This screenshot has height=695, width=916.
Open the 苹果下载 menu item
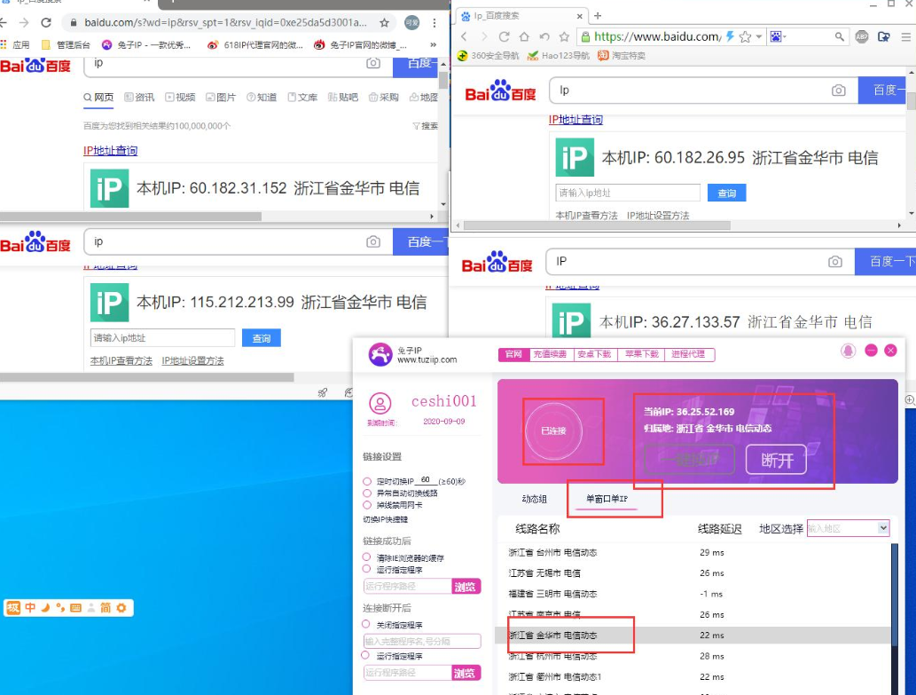[x=641, y=354]
